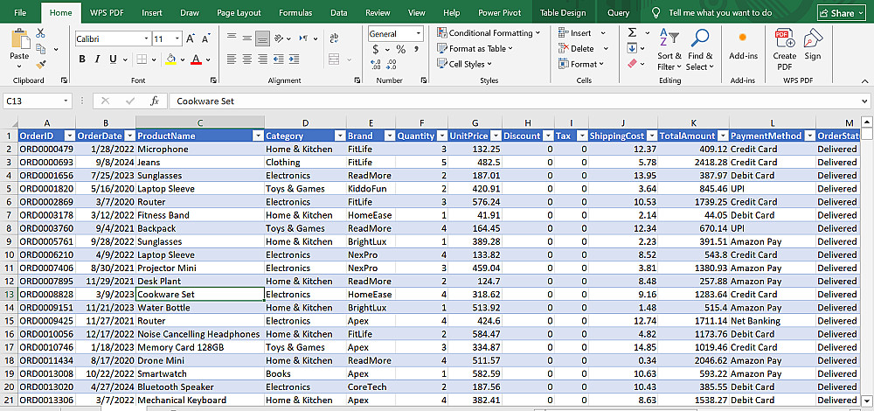Click the Increase Font Size icon
Viewport: 874px width, 411px height.
191,39
